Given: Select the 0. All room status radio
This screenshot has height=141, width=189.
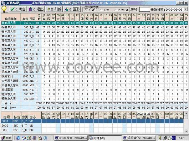Looking at the screenshot, I should click(90, 10).
